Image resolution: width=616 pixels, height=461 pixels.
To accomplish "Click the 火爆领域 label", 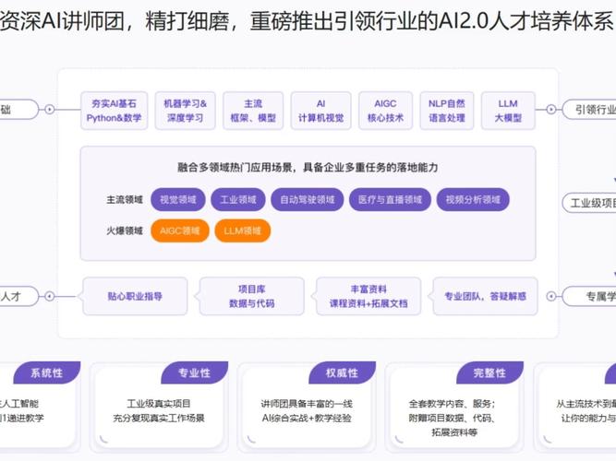I will pos(125,230).
